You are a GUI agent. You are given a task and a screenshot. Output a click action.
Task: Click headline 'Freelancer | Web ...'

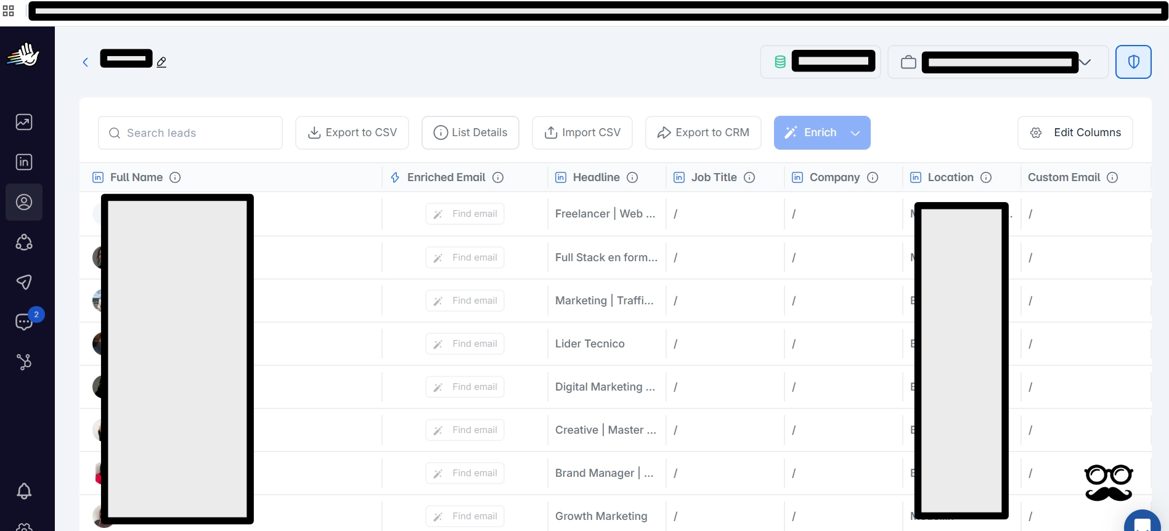pos(605,214)
